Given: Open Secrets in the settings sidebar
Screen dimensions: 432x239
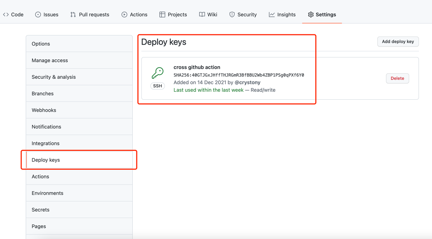Looking at the screenshot, I should point(40,210).
